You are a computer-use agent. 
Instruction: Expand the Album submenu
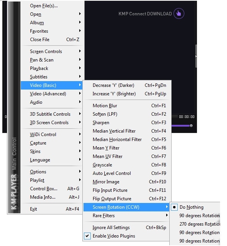52,23
